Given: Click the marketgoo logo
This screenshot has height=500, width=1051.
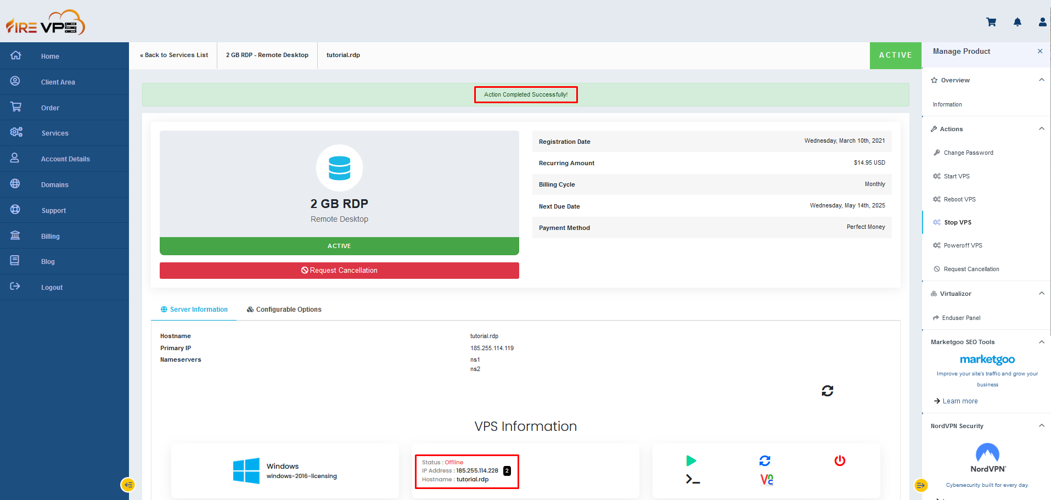Looking at the screenshot, I should point(987,359).
